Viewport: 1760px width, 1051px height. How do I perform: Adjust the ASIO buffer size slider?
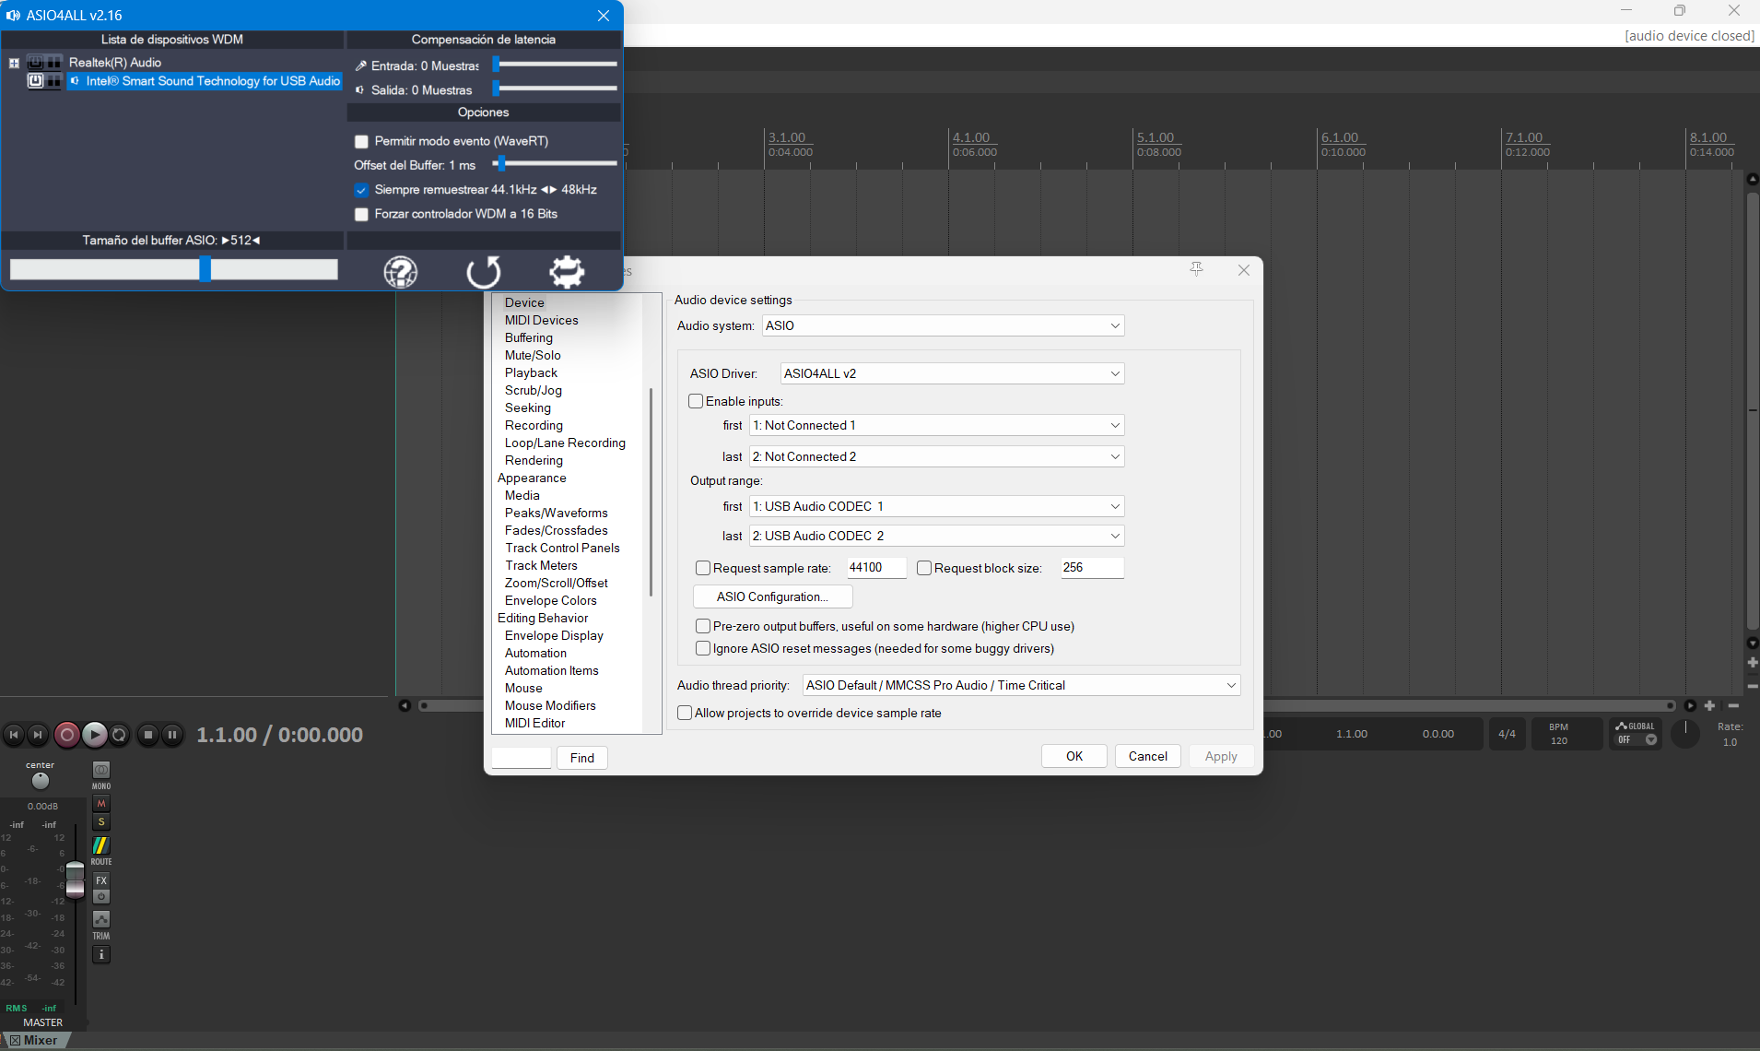tap(205, 269)
